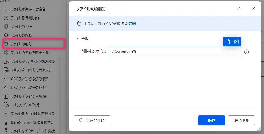
Task: Click the file picker icon button
Action: click(227, 42)
